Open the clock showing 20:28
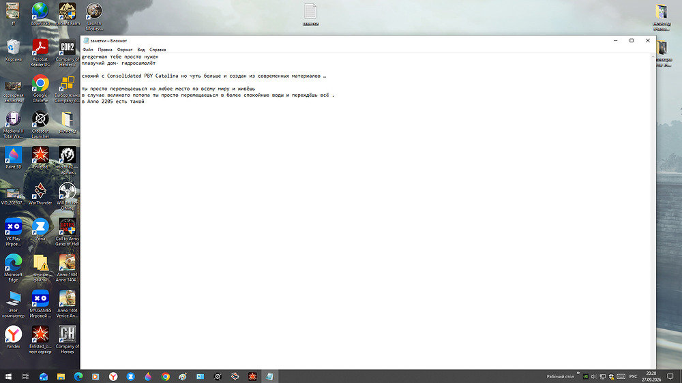The image size is (682, 383). point(651,376)
